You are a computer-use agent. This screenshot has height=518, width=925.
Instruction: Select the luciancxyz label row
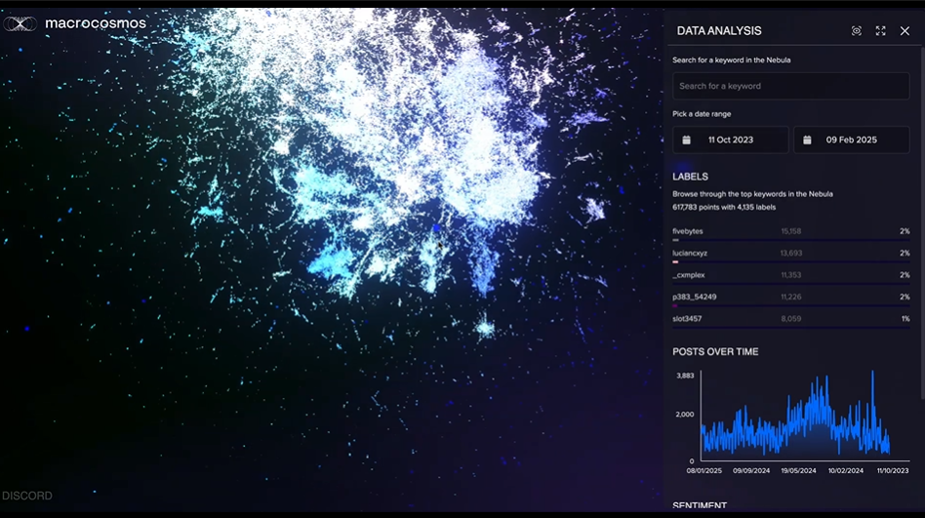(x=790, y=253)
